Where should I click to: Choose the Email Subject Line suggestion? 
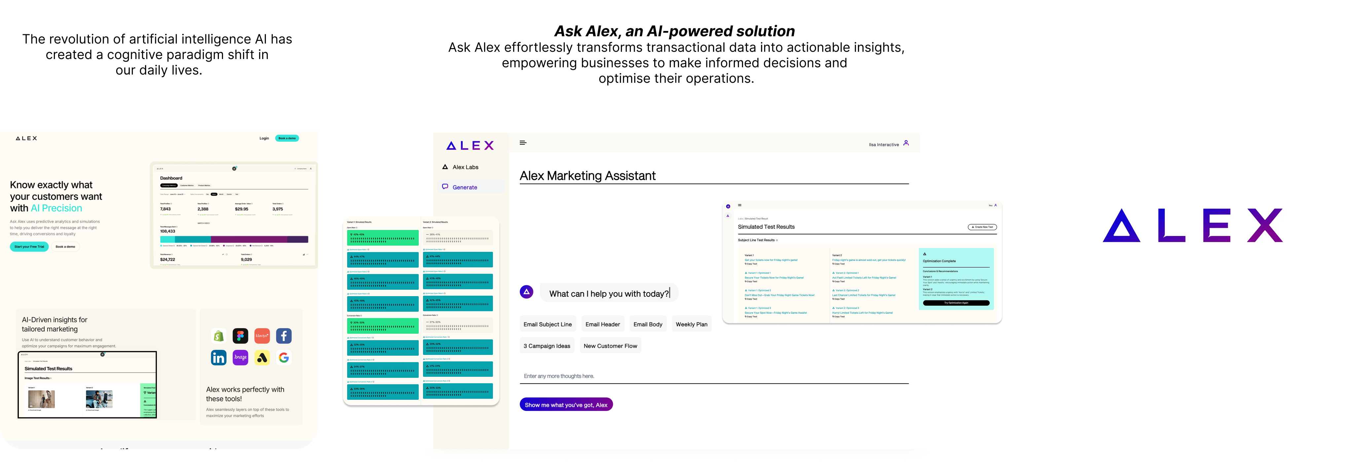(548, 324)
